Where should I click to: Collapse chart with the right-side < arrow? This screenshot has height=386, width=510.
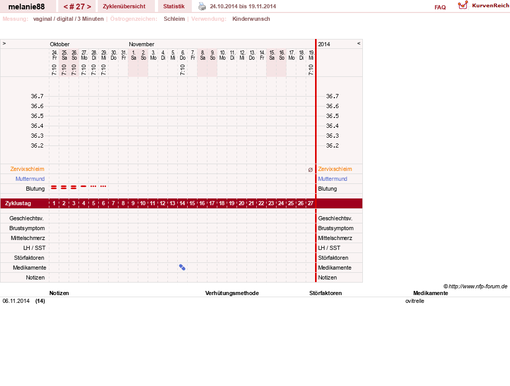[x=359, y=43]
